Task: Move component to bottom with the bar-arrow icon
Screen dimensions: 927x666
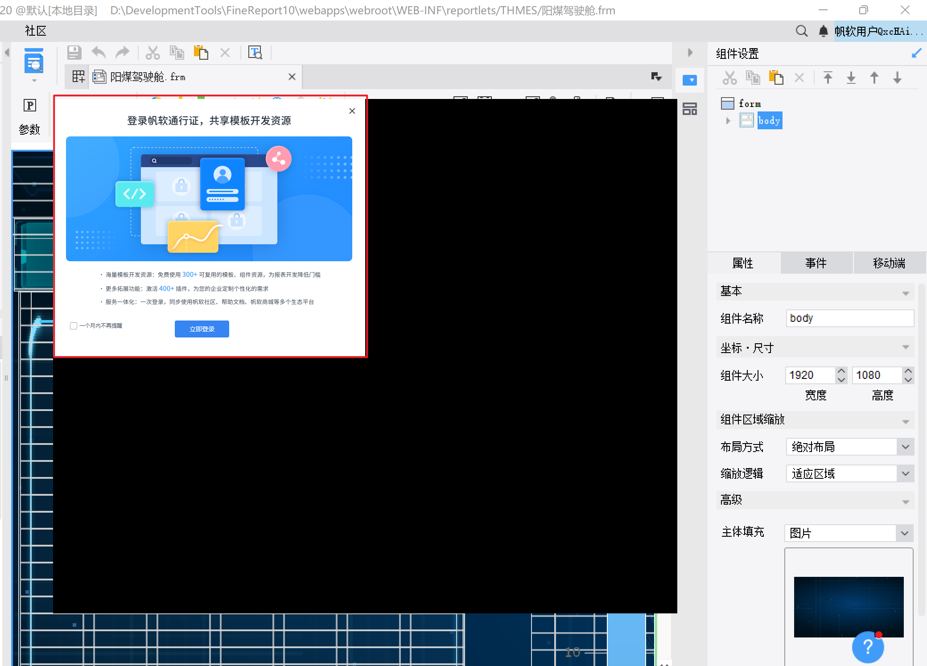Action: coord(851,78)
